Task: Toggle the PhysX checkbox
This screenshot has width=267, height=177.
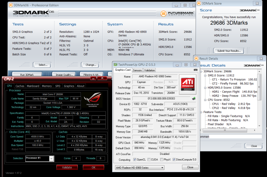Action: click(x=162, y=160)
